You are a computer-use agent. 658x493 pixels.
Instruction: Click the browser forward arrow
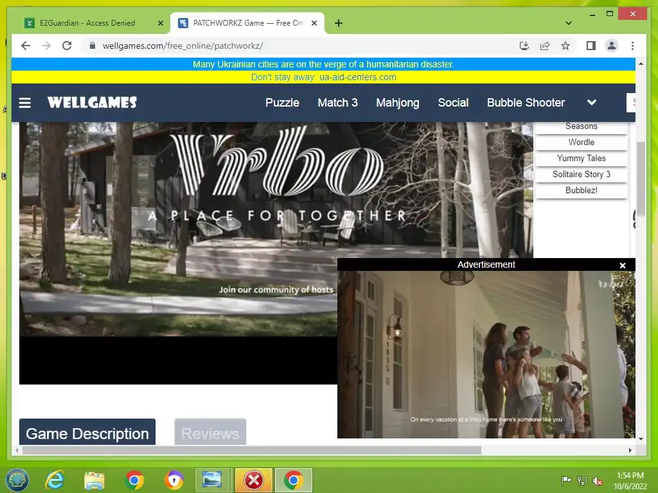tap(46, 46)
